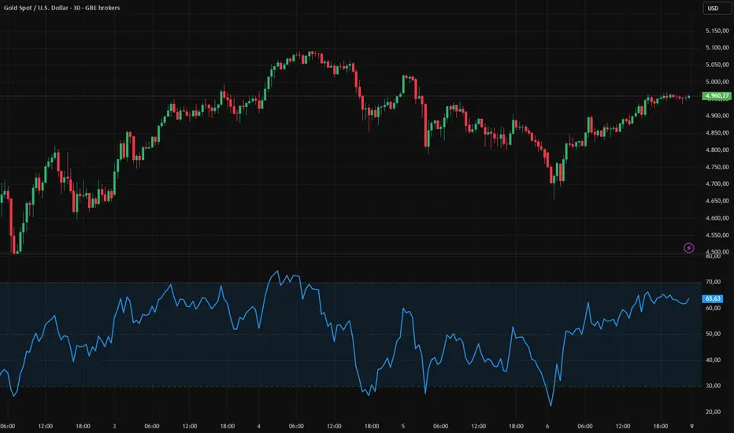Click the purple lightning bolt icon
Viewport: 734px width, 433px height.
(x=688, y=248)
